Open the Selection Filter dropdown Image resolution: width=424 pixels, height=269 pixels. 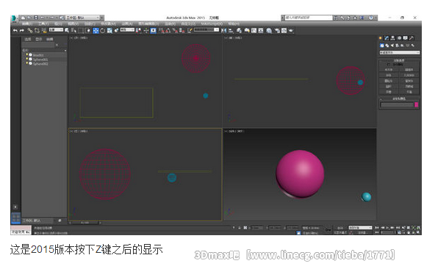[56, 29]
